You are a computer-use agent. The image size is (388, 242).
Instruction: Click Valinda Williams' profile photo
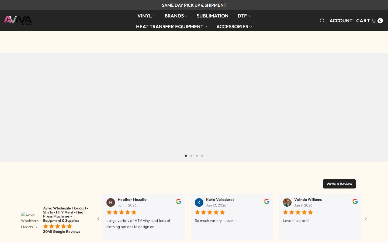[287, 202]
